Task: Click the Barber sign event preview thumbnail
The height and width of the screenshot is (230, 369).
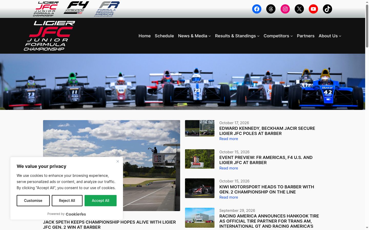Action: click(x=200, y=159)
